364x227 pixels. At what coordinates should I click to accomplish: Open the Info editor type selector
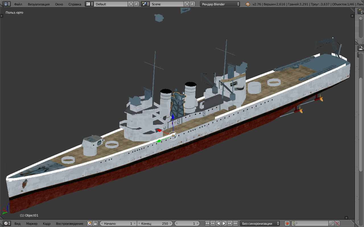(x=7, y=4)
